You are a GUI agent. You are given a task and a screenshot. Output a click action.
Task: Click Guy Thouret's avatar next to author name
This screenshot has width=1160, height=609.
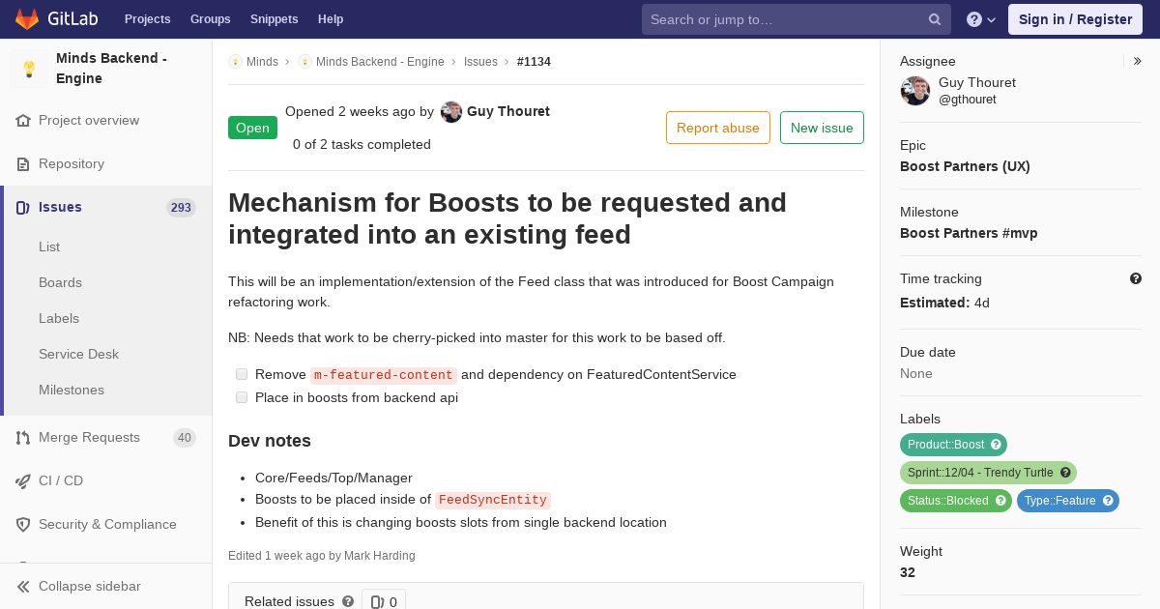(x=451, y=112)
